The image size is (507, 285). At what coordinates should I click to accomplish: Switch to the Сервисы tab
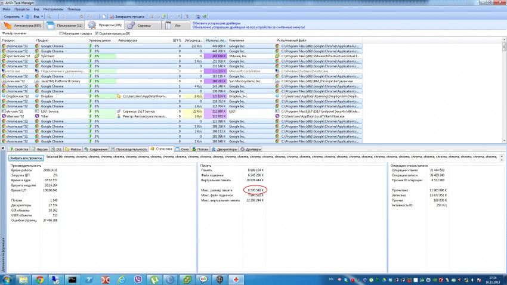click(x=144, y=26)
